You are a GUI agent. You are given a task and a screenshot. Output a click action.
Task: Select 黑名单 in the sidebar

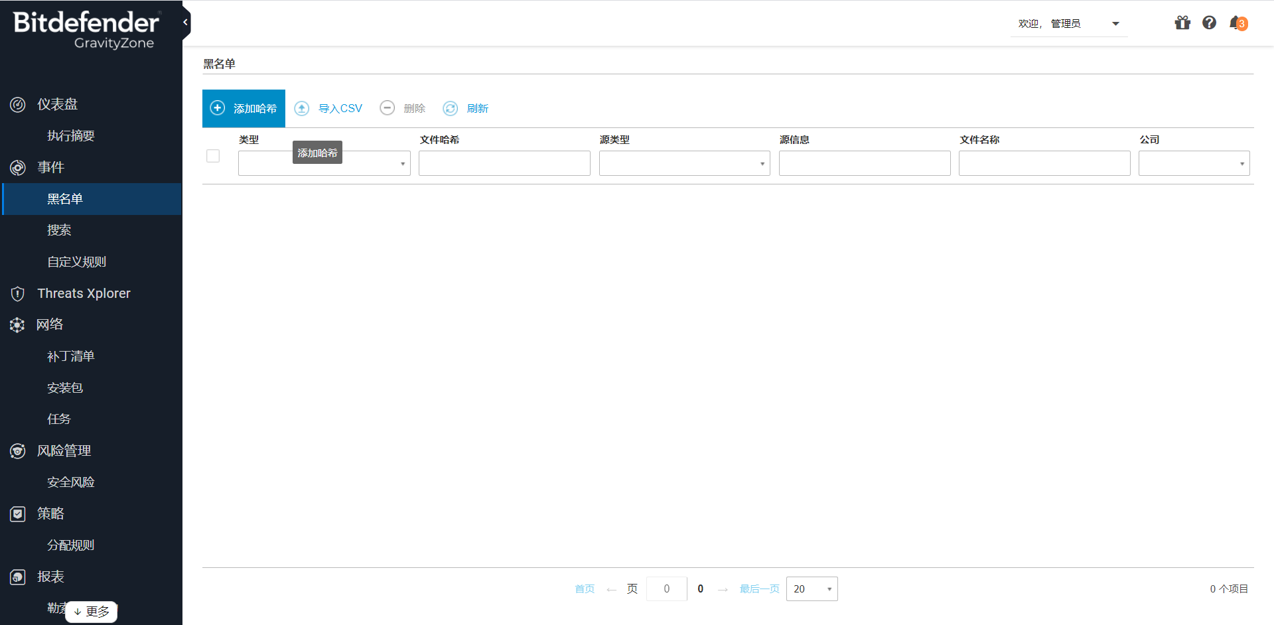tap(92, 199)
